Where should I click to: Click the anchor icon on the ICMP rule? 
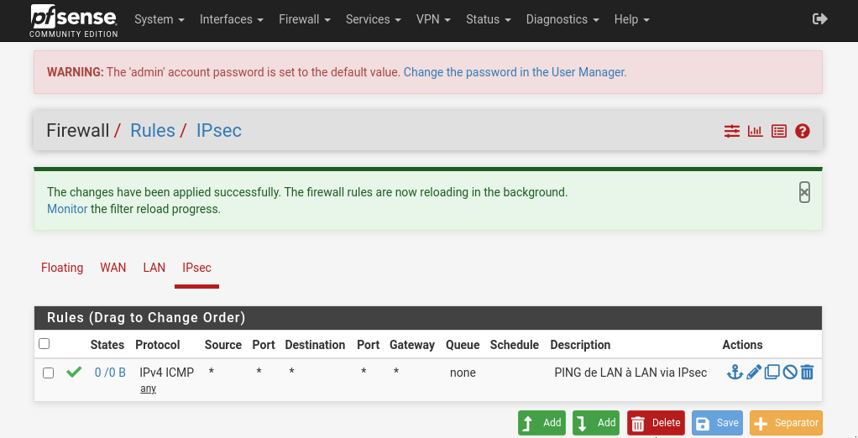[735, 372]
